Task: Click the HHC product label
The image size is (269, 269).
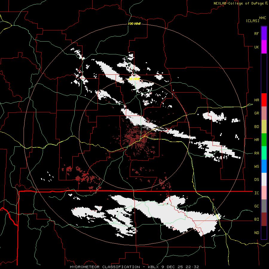Action: (x=263, y=18)
